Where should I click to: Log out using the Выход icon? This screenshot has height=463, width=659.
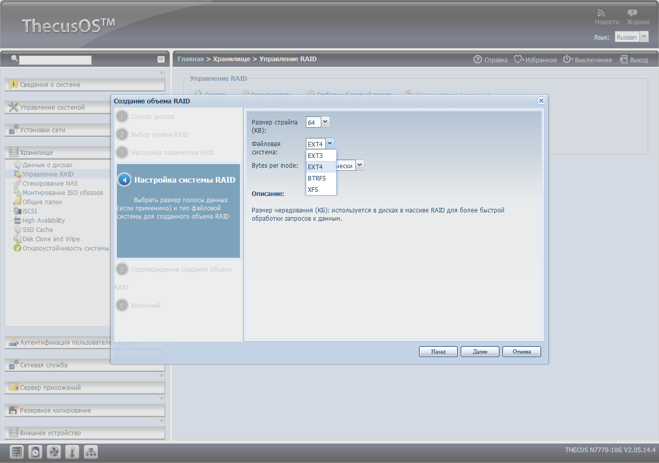(x=633, y=60)
